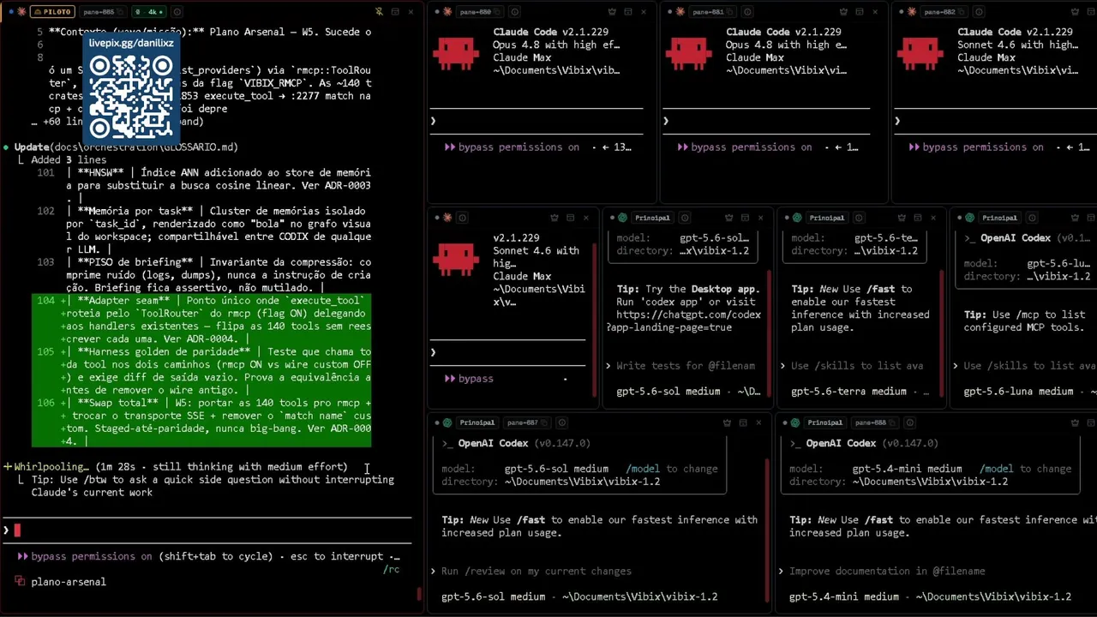Click the info icon in pane-881 header

(x=747, y=12)
